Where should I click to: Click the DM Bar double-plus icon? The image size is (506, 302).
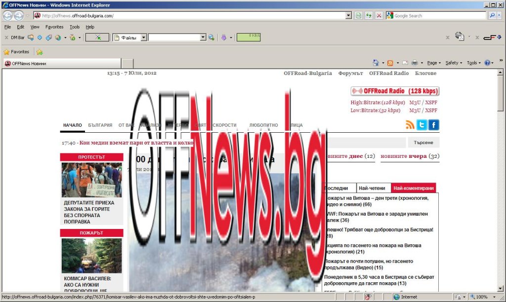tap(49, 38)
